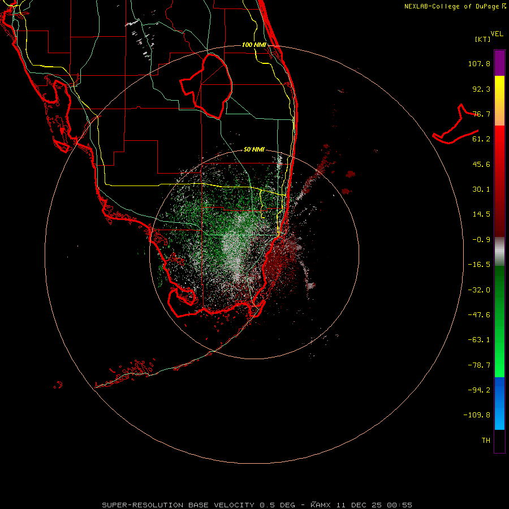
Task: Click the 30.1 velocity scale value
Action: (481, 189)
